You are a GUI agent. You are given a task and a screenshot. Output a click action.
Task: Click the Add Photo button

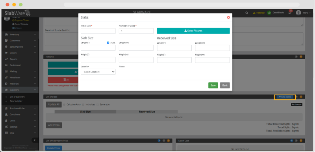tap(54, 125)
